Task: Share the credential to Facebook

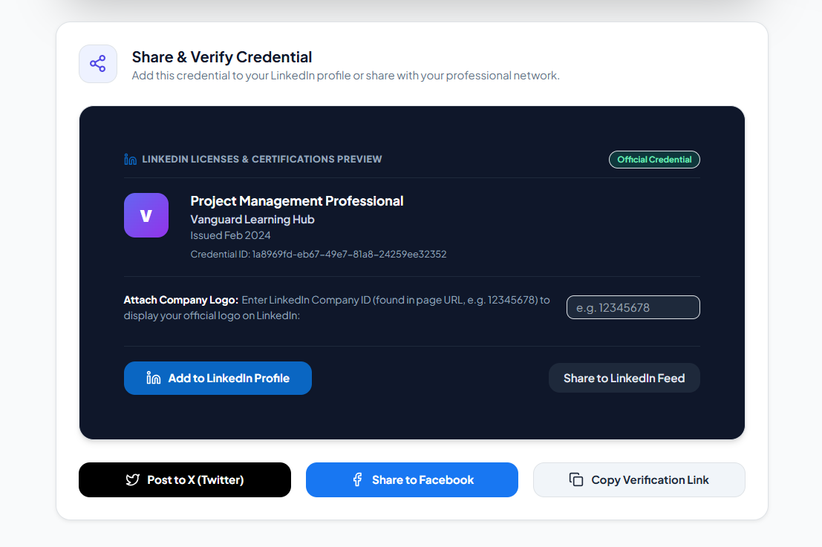Action: tap(412, 480)
